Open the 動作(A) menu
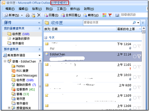Image resolution: width=149 pixels, height=111 pixels. pyautogui.click(x=75, y=9)
